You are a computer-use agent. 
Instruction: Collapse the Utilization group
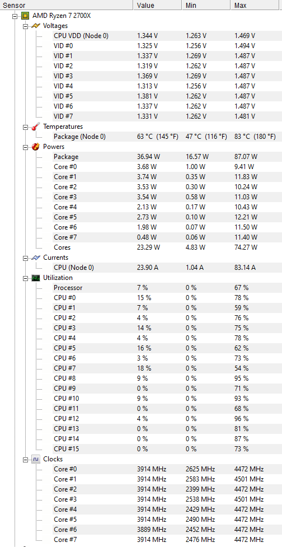point(25,278)
